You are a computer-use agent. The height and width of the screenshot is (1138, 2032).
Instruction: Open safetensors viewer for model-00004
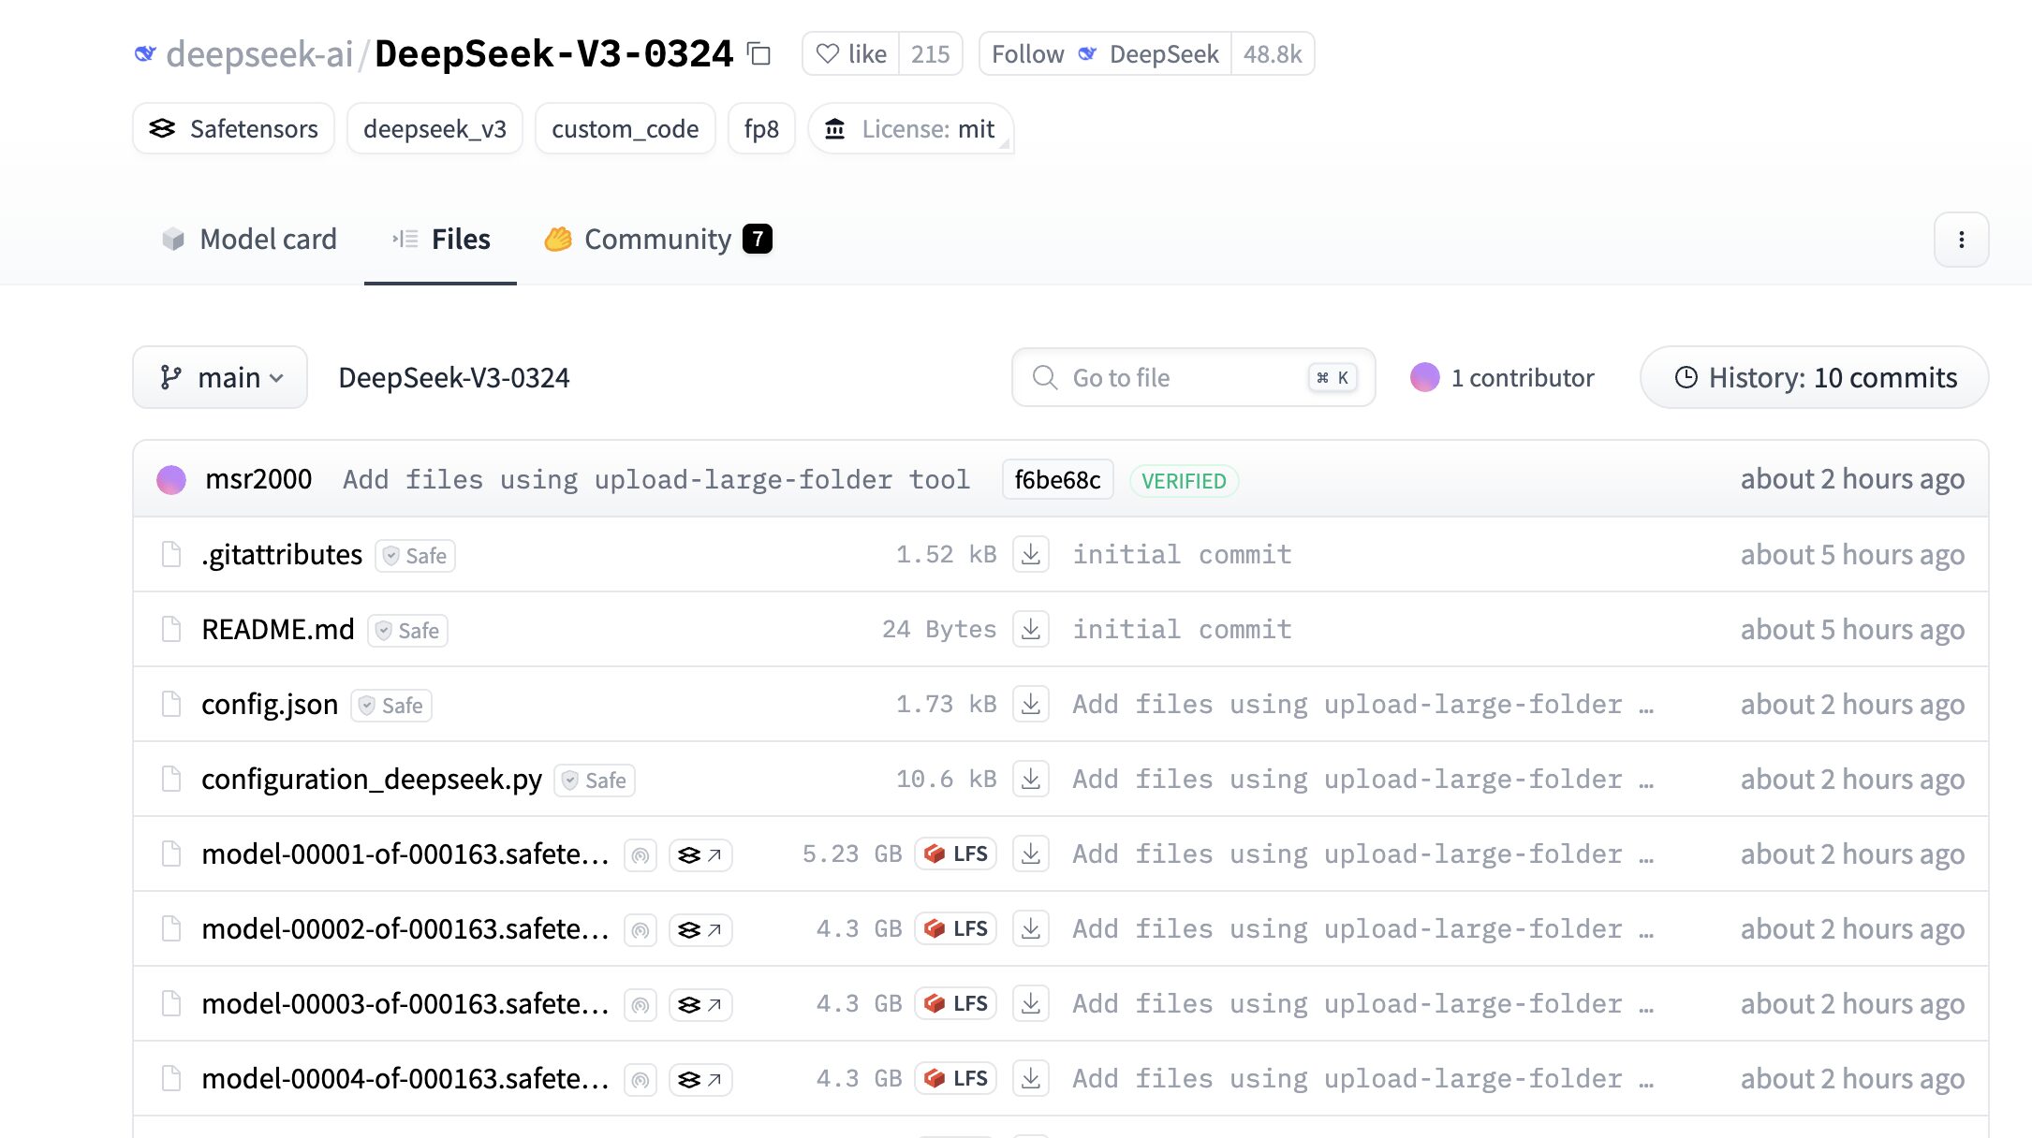click(700, 1079)
